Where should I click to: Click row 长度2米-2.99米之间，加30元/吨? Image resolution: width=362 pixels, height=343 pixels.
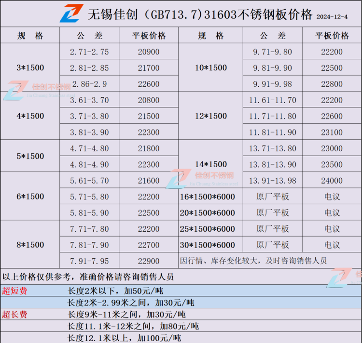click(x=181, y=303)
